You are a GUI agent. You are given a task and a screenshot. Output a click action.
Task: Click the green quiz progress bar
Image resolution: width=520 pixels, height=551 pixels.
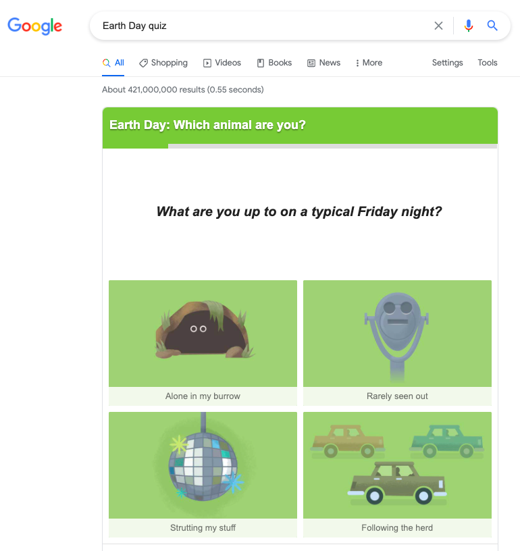pos(135,146)
